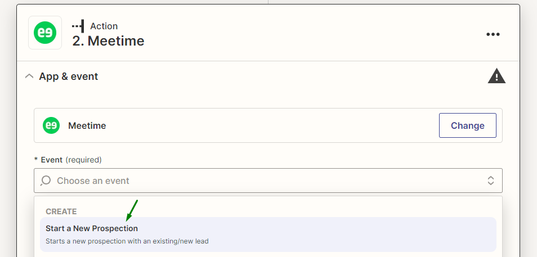The height and width of the screenshot is (257, 537).
Task: Click the "(required)" text beside Event
Action: tap(83, 160)
